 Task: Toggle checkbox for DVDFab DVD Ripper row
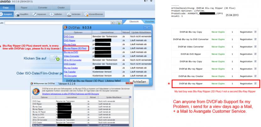coord(255,54)
